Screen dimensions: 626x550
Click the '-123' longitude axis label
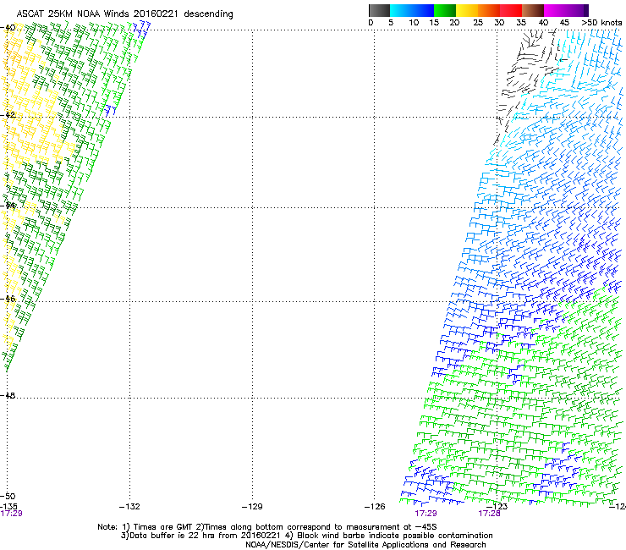[x=497, y=507]
